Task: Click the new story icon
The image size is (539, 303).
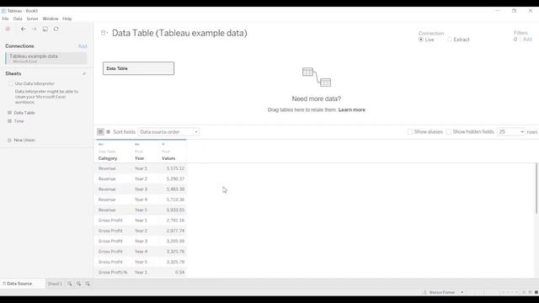Action: point(88,284)
